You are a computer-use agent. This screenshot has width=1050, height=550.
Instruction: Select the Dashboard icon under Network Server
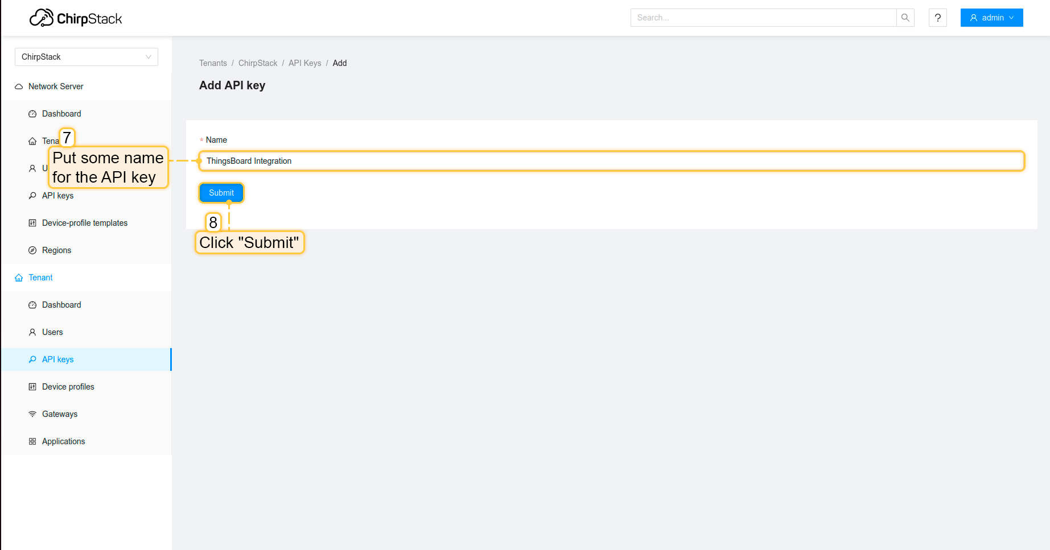coord(32,114)
